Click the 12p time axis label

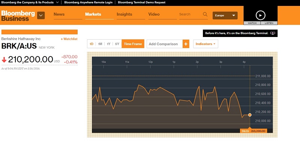coord(150,62)
